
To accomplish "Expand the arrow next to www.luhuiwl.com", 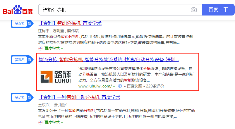I will pos(114,86).
